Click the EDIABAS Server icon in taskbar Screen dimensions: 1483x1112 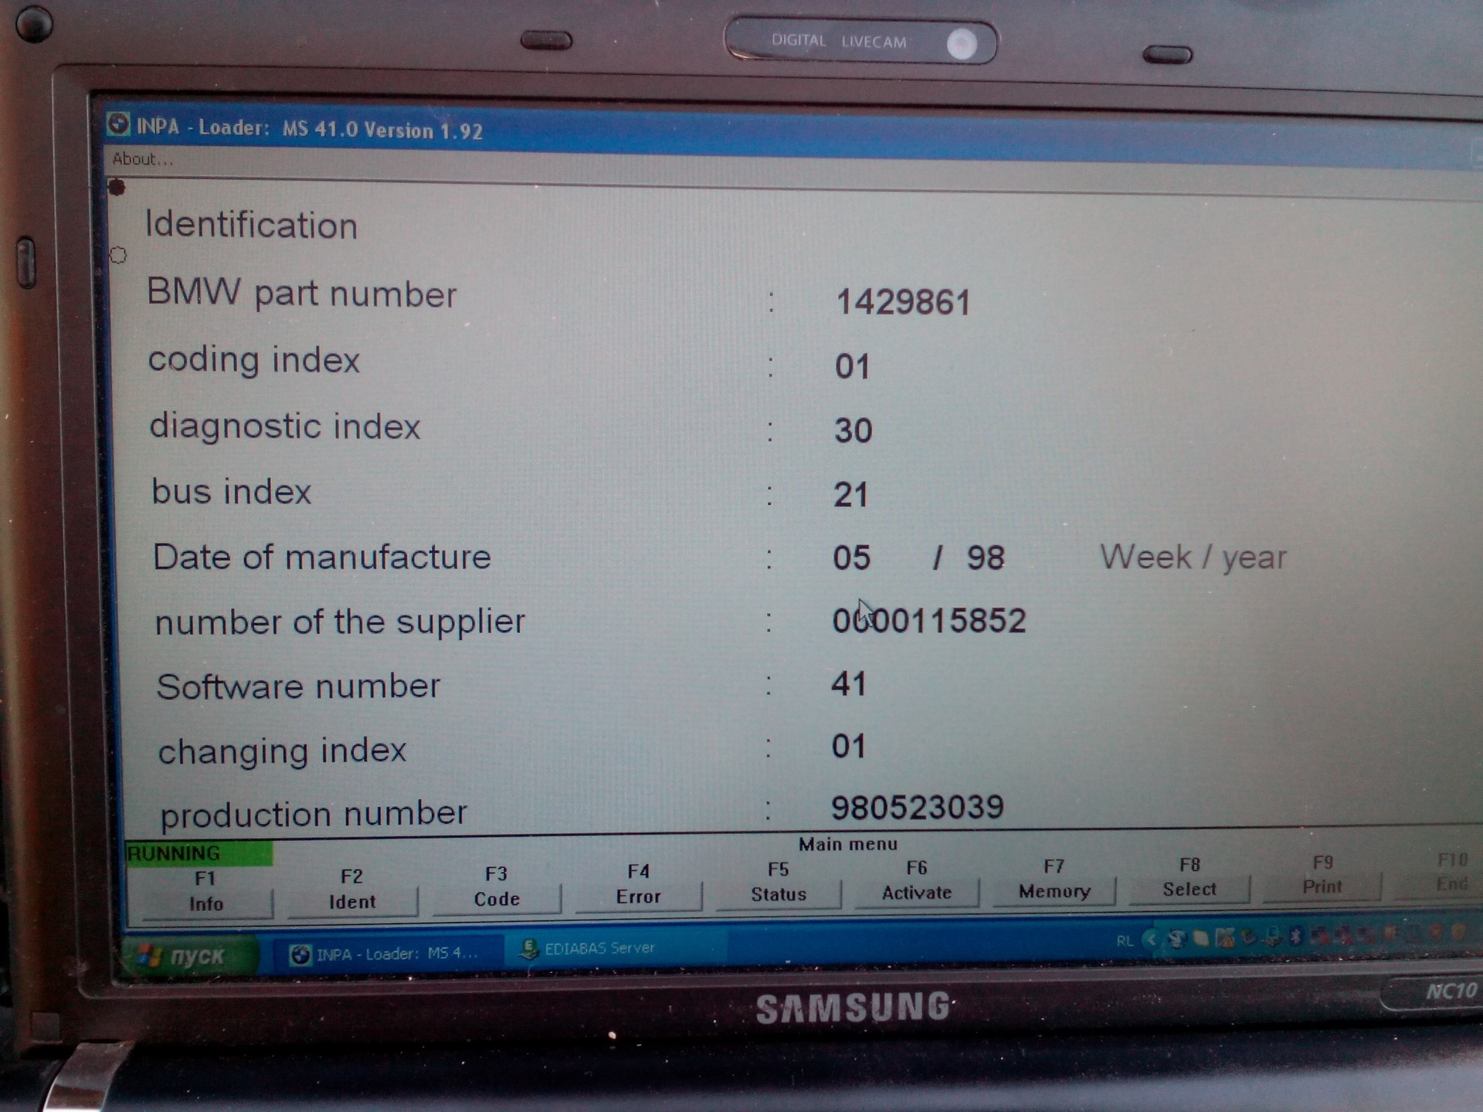(x=529, y=949)
